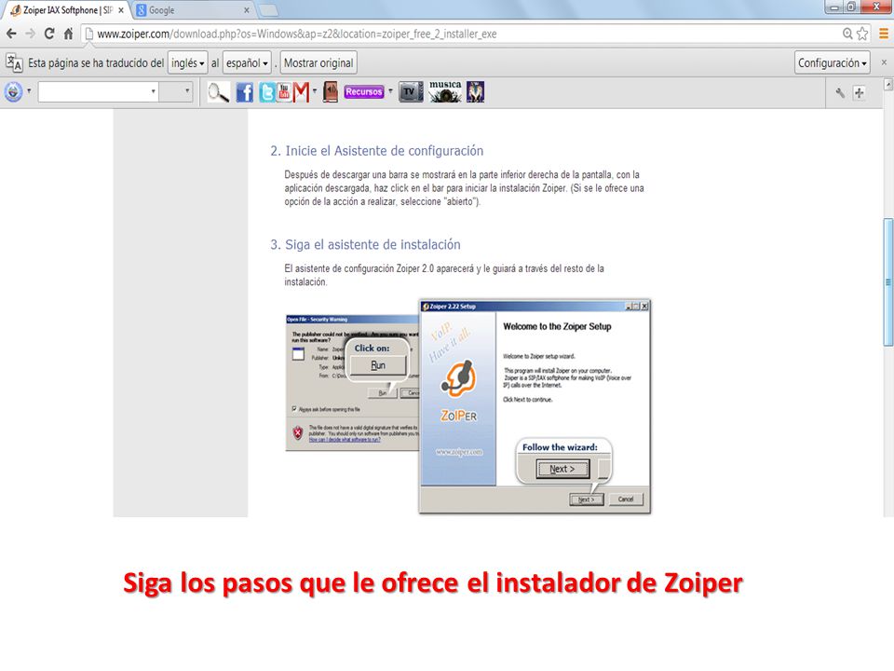
Task: Open the browser home page
Action: [68, 34]
